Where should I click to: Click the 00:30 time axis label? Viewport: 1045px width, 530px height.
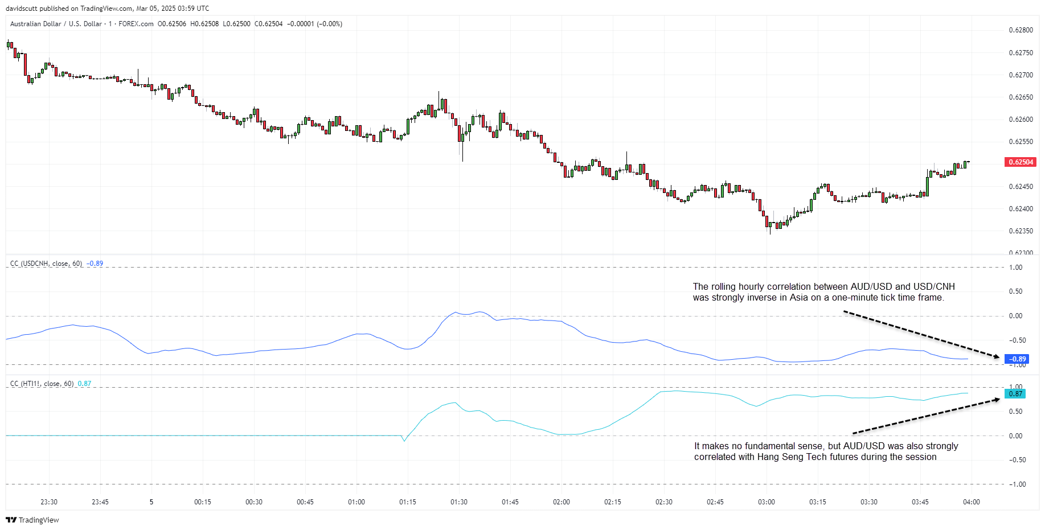(x=254, y=502)
